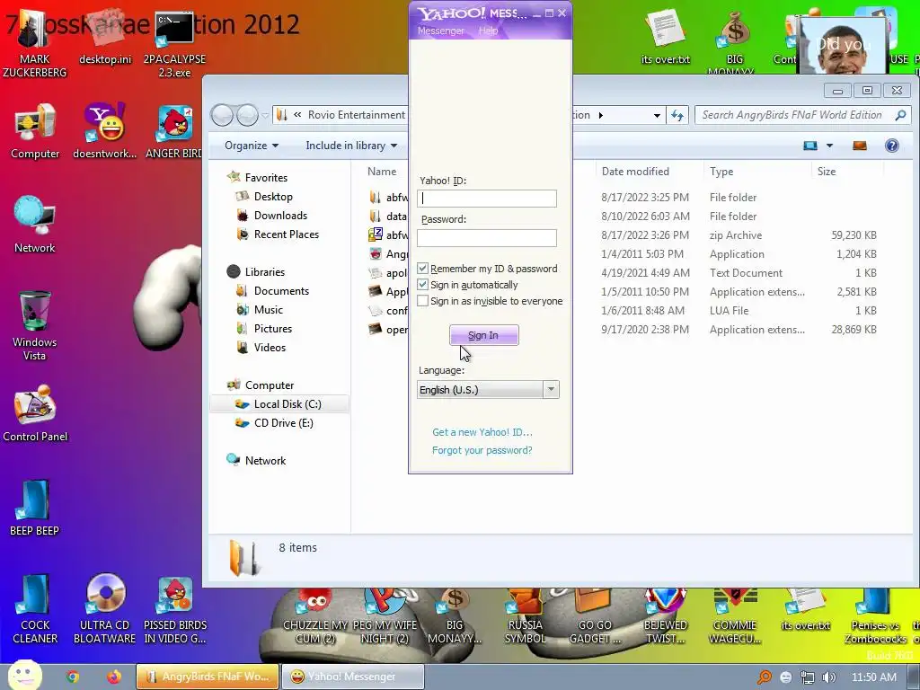Screen dimensions: 920x690
Task: Open PISSED BIRDS IN VIDEO G desktop icon
Action: (175, 609)
